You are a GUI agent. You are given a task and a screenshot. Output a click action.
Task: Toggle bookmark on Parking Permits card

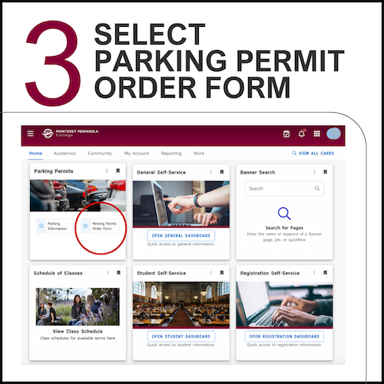pos(118,170)
